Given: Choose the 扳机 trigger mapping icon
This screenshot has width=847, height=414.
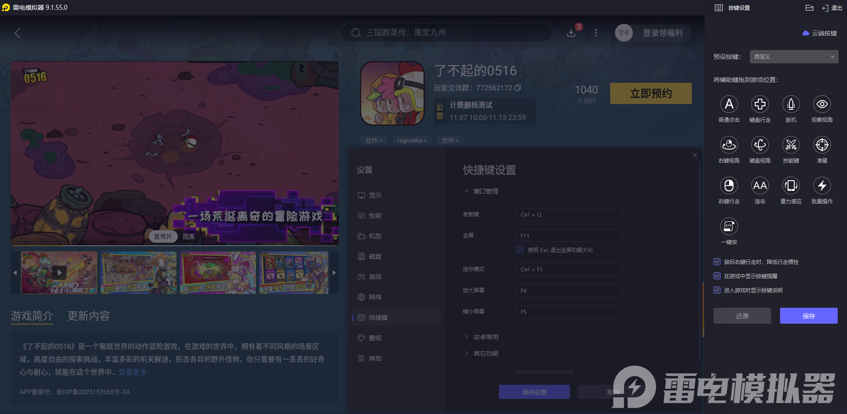Looking at the screenshot, I should 791,104.
